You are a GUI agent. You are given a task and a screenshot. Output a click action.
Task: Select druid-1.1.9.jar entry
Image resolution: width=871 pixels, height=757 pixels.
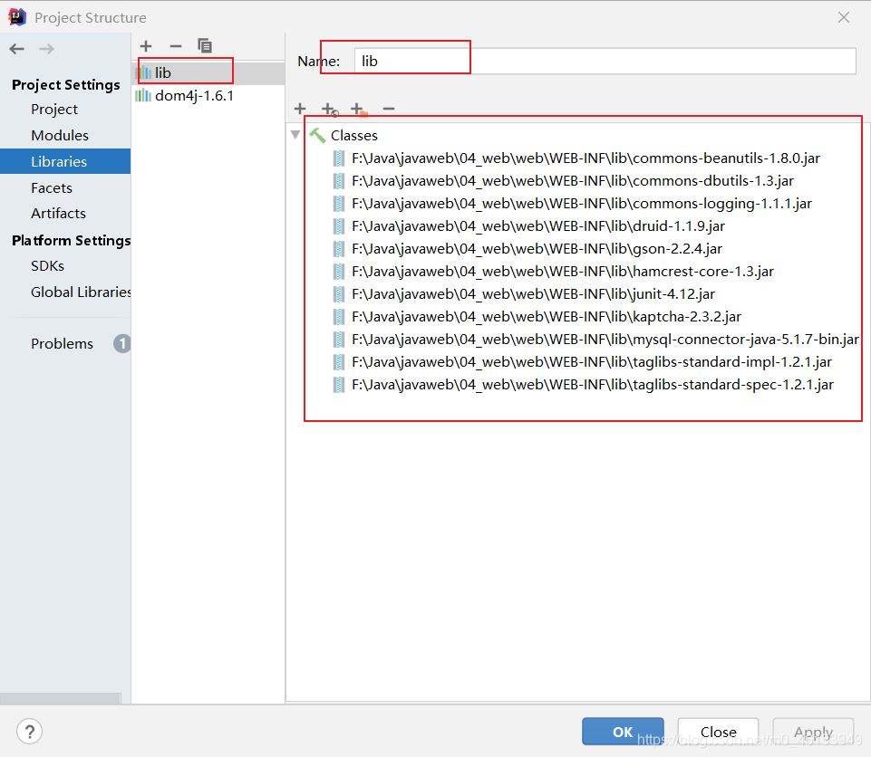537,225
